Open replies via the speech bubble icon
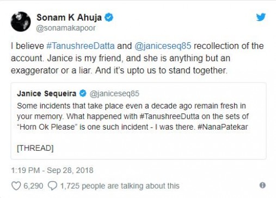The height and width of the screenshot is (198, 276). pyautogui.click(x=52, y=186)
